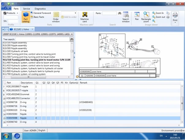
Task: Click the Part column header
Action: 9,83
